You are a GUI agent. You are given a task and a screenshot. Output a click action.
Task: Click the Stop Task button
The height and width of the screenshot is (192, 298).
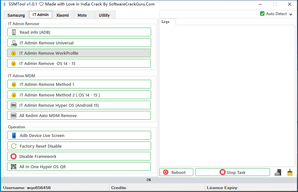pos(232,172)
